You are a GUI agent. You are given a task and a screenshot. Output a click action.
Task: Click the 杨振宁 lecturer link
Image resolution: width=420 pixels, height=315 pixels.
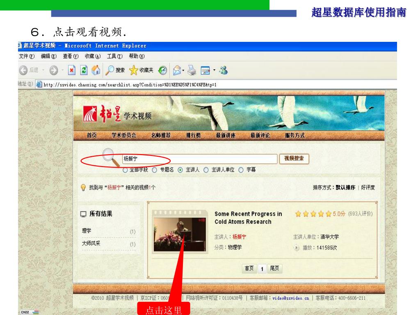tap(239, 237)
